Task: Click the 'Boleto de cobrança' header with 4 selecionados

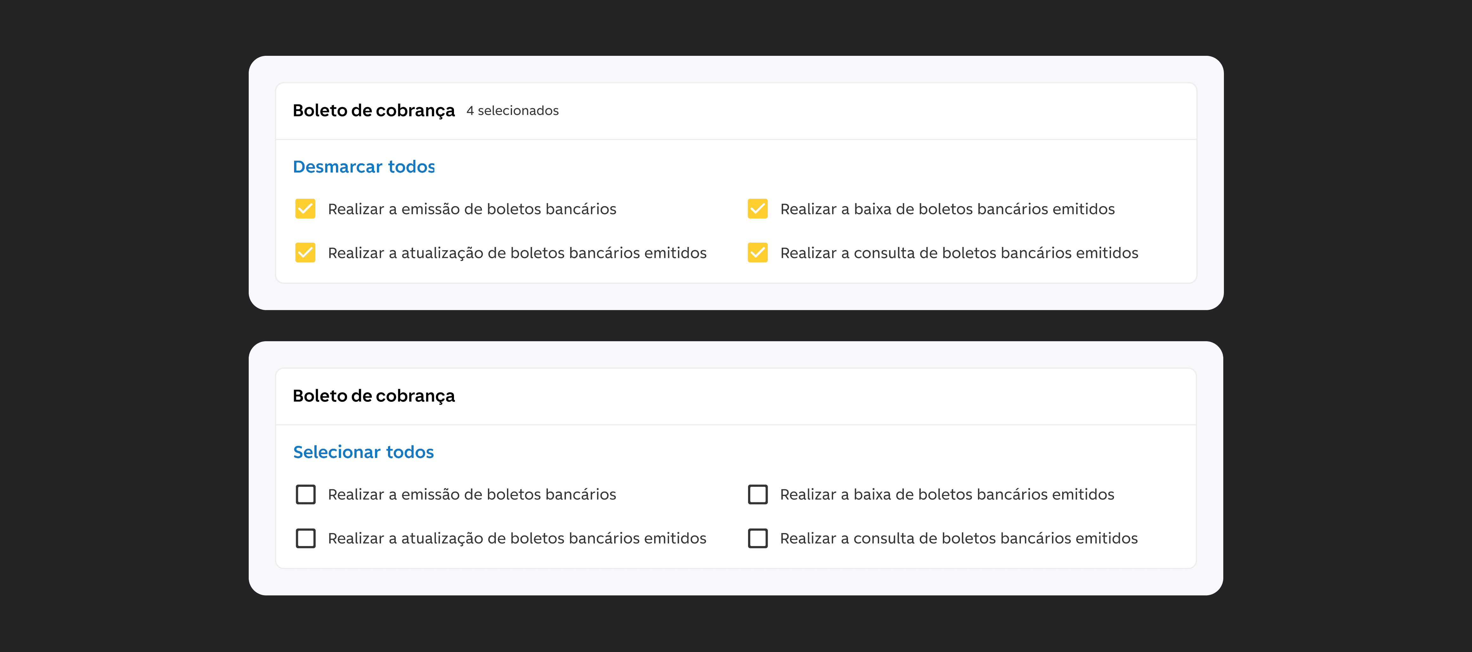Action: (374, 110)
